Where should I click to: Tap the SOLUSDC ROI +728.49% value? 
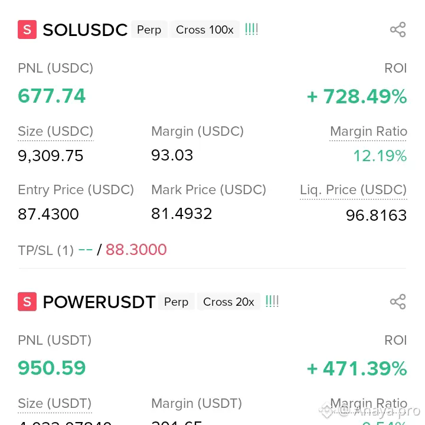tap(357, 96)
